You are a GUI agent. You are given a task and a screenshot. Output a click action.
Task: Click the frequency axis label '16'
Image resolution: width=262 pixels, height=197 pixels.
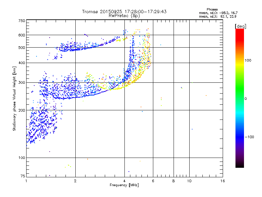click(x=223, y=181)
